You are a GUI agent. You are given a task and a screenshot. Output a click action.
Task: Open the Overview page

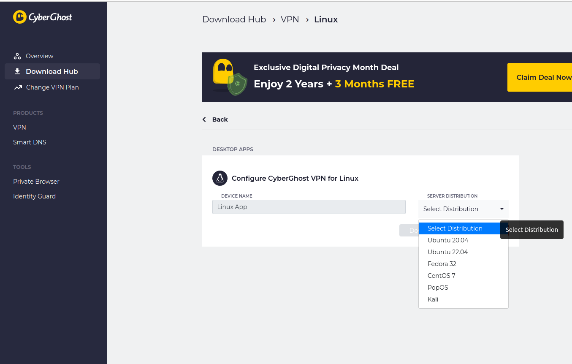pyautogui.click(x=39, y=56)
